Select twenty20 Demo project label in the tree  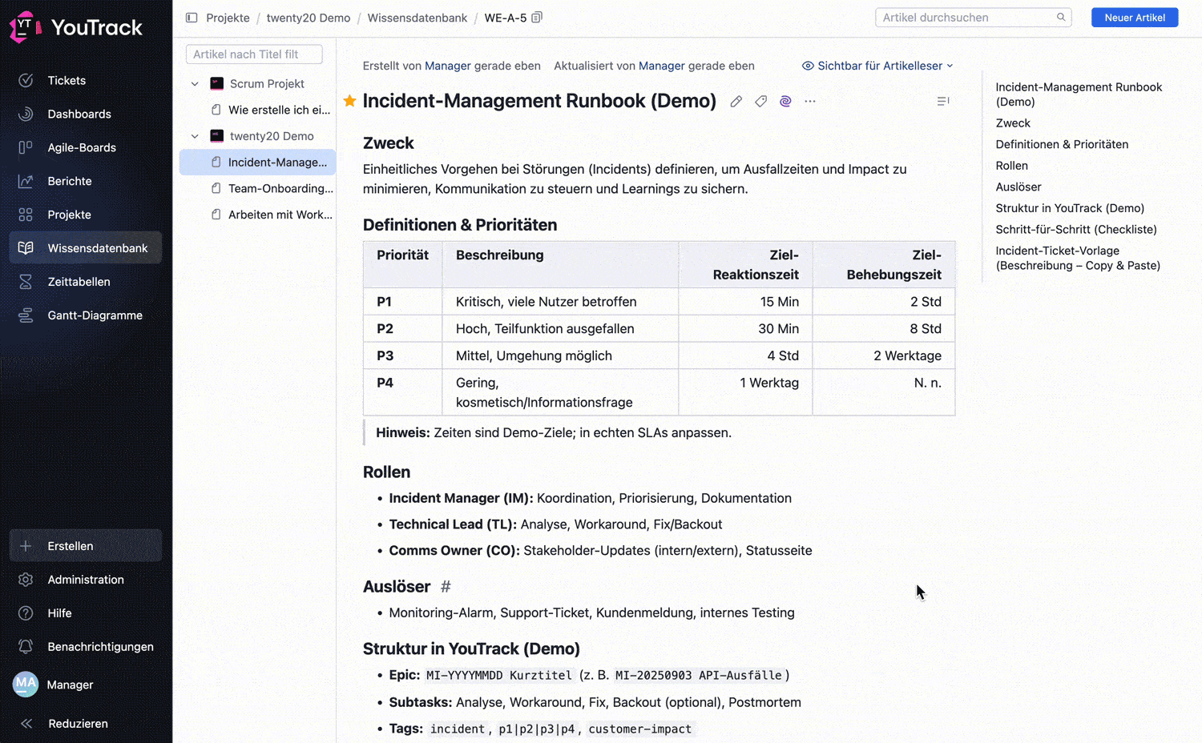tap(272, 136)
